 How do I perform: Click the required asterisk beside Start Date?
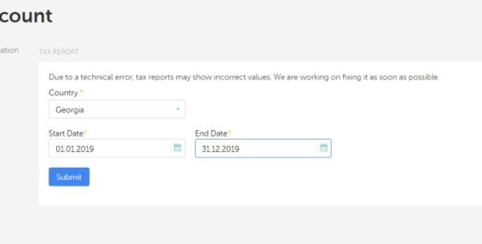85,132
